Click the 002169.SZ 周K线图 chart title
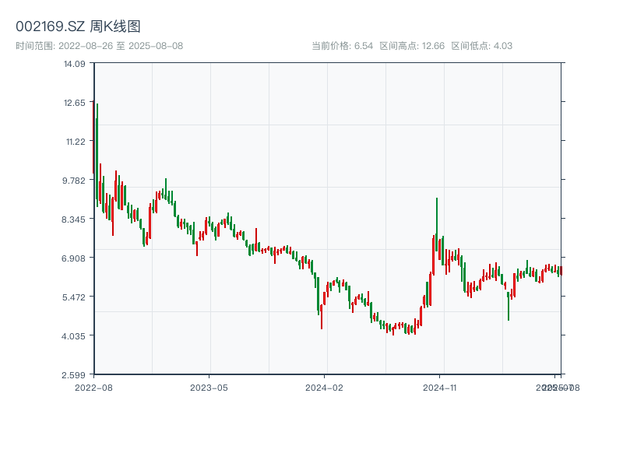Screen dimensions: 623x467 point(78,27)
